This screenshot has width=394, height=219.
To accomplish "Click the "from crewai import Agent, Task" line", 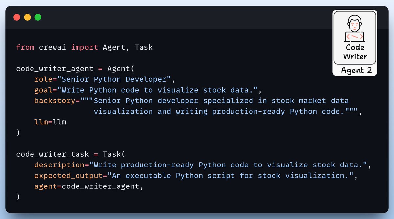I will point(84,47).
